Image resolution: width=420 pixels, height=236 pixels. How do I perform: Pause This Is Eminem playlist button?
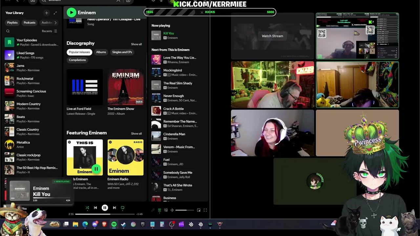pos(96,169)
